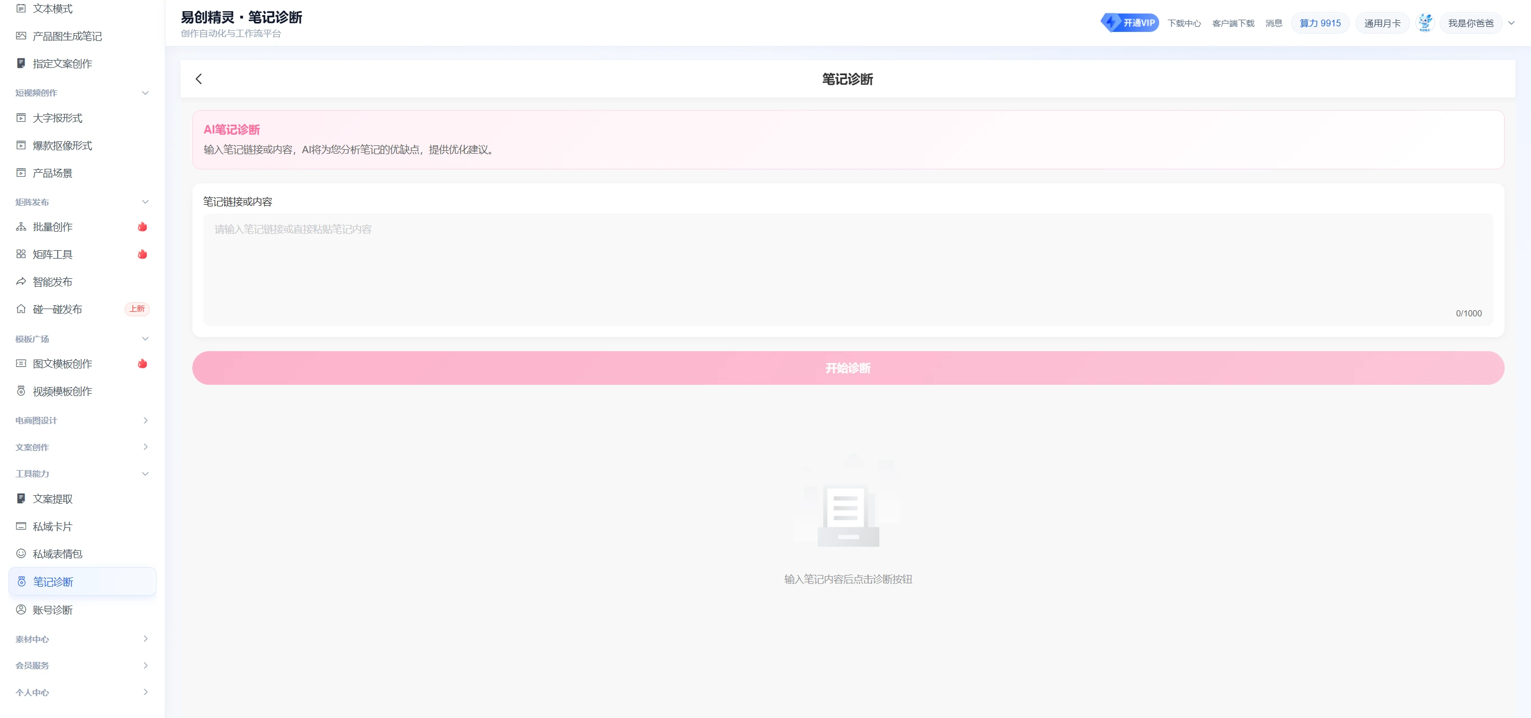Image resolution: width=1531 pixels, height=718 pixels.
Task: Click the 私域表情包 smiley icon
Action: tap(21, 553)
